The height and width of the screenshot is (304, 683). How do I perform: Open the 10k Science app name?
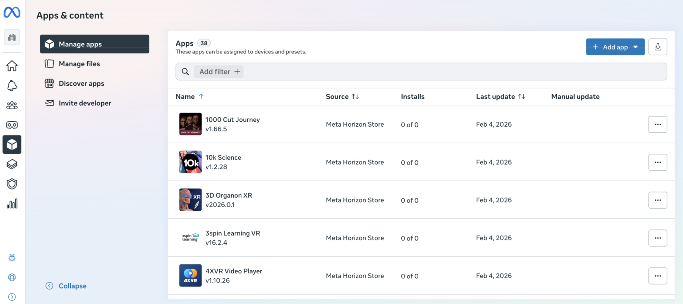click(223, 158)
